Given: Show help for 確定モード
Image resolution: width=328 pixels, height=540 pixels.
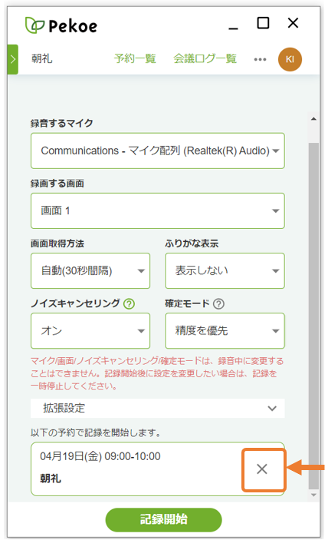Looking at the screenshot, I should [x=218, y=303].
